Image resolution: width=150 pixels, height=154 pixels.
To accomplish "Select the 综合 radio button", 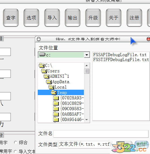I will (x=15, y=142).
